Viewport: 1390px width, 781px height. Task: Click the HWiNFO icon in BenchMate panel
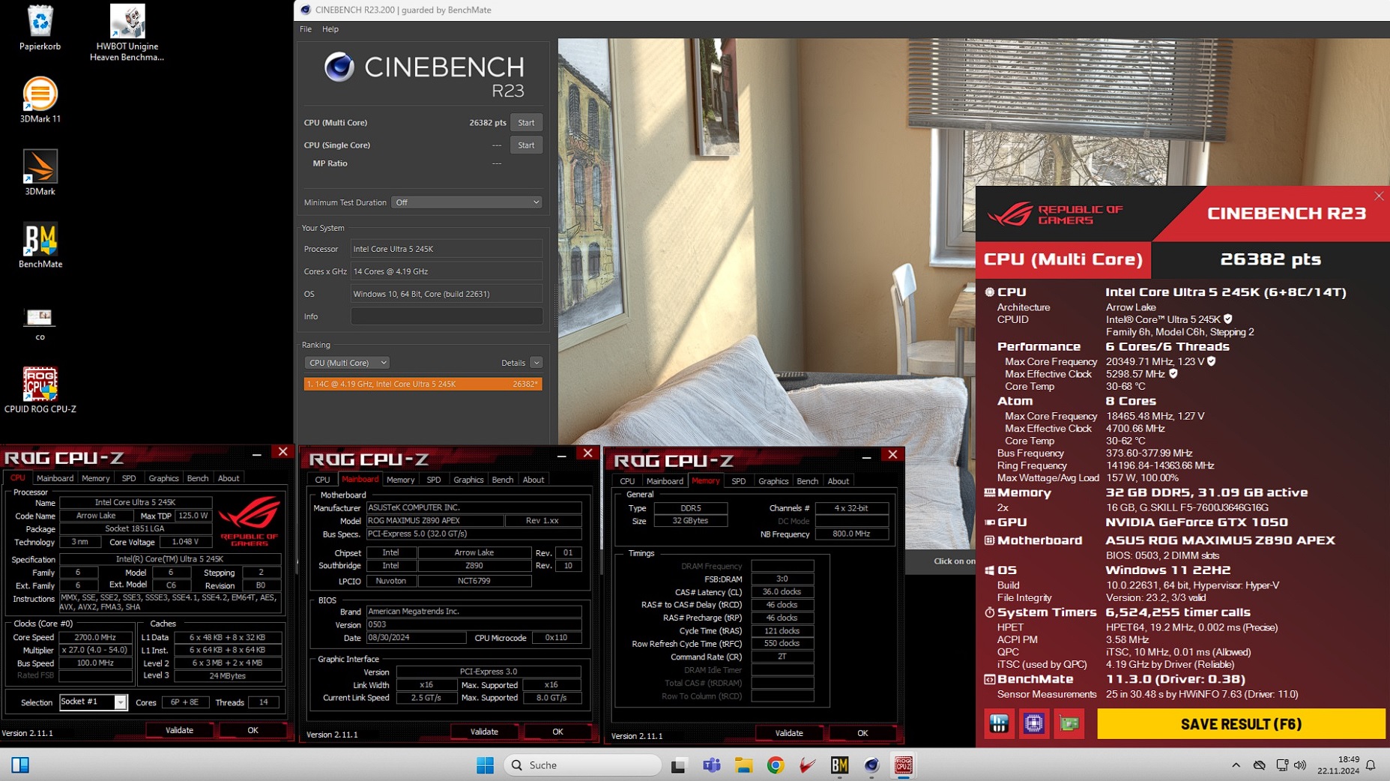(999, 724)
